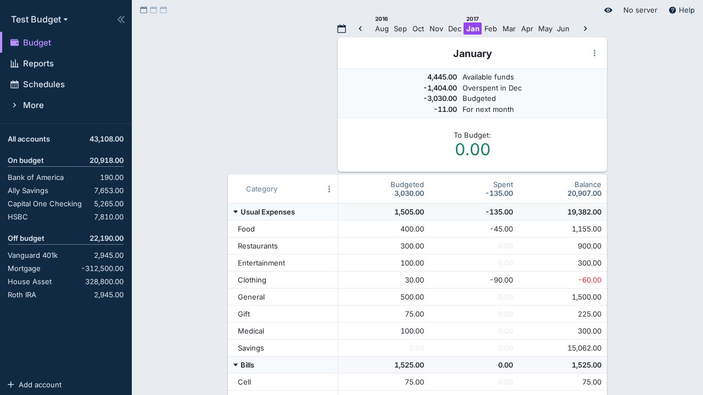
Task: Open the Help menu
Action: [x=682, y=10]
